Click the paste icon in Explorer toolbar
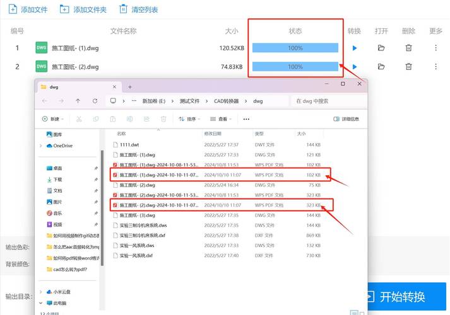450x315 pixels. pos(113,119)
